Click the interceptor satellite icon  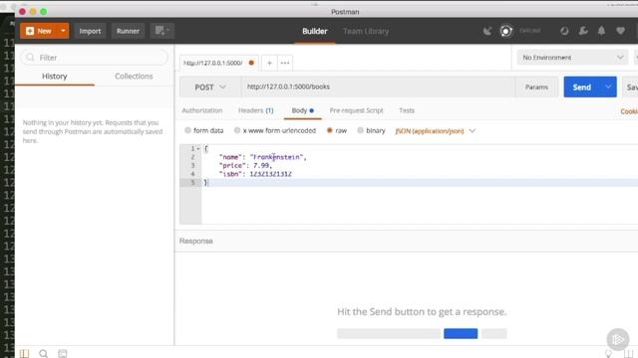click(x=487, y=31)
